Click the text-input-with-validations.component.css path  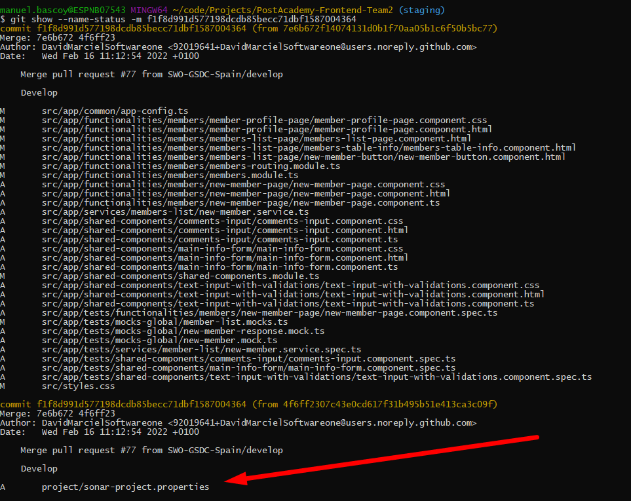tap(290, 285)
